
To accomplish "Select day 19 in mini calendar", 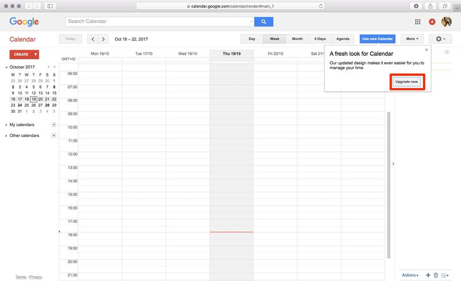I will [x=33, y=99].
